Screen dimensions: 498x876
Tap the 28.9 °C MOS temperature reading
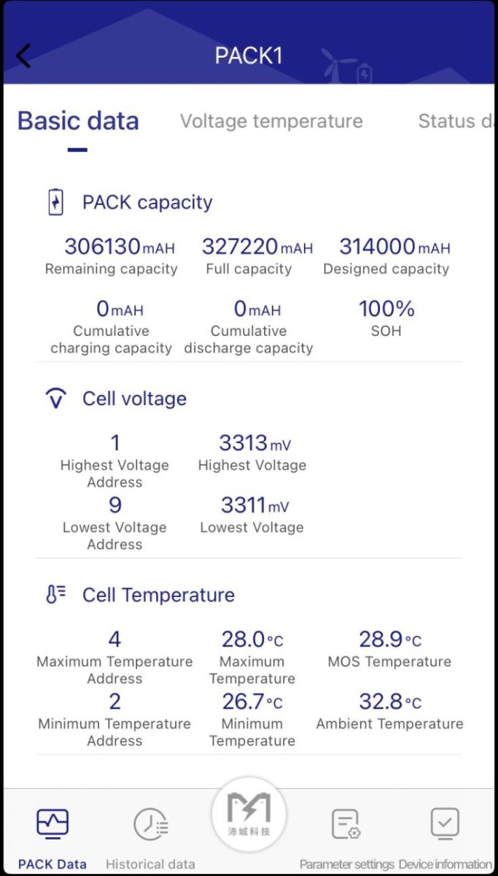pos(390,640)
